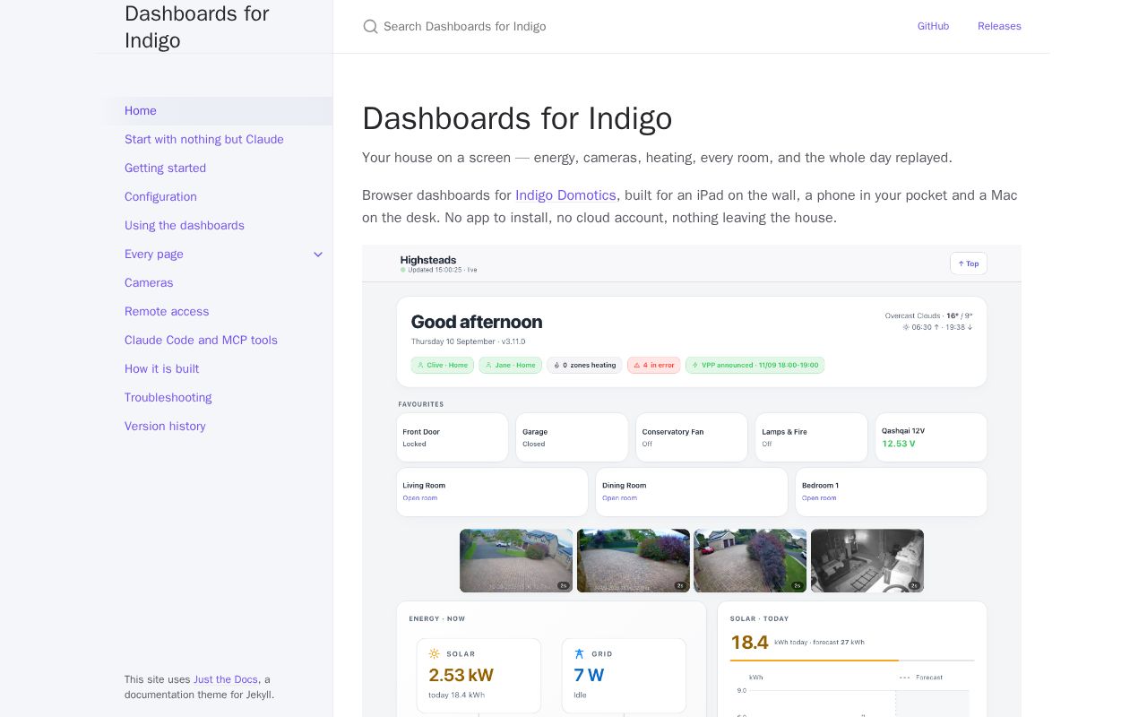Open the GitHub link in header

click(x=933, y=26)
